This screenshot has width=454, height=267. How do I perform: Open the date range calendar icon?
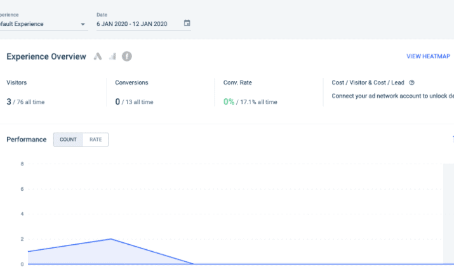pyautogui.click(x=187, y=23)
